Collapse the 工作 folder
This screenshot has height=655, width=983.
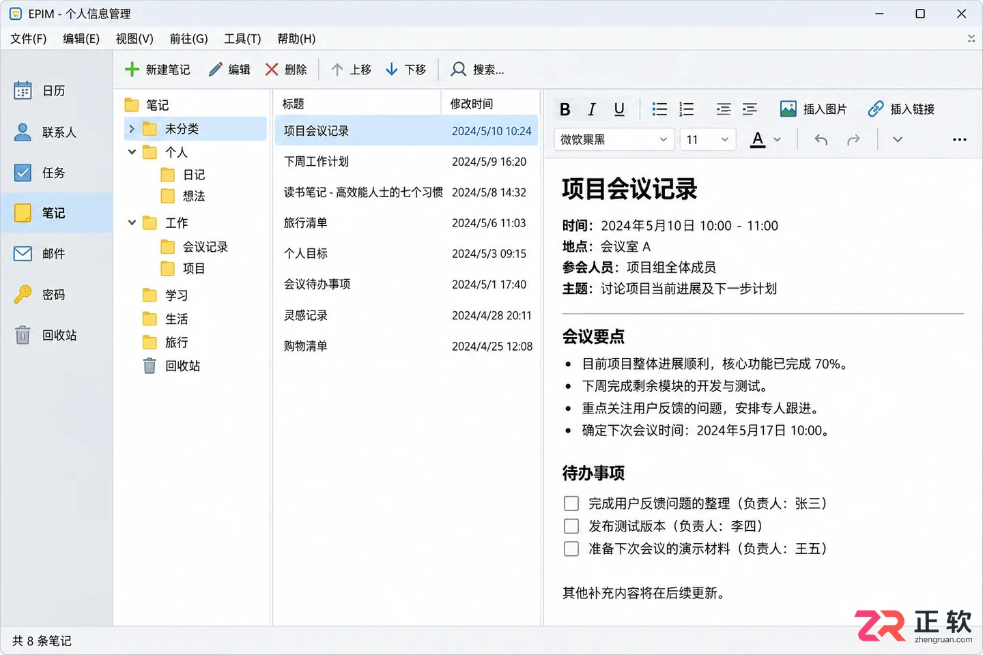coord(132,223)
